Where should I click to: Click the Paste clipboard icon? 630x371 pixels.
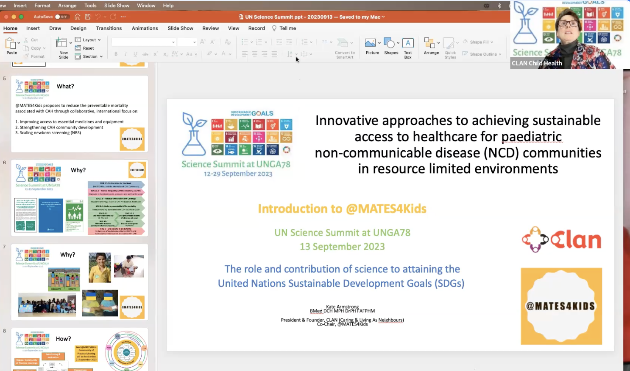(x=11, y=44)
